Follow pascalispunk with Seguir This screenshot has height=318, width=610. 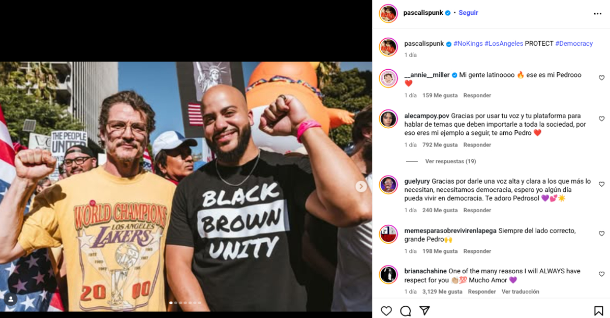tap(468, 13)
